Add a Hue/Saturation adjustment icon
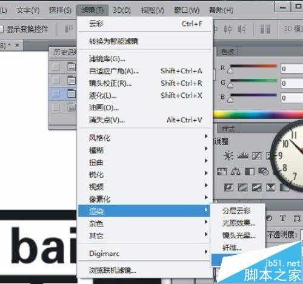This screenshot has height=284, width=303. pos(222,172)
